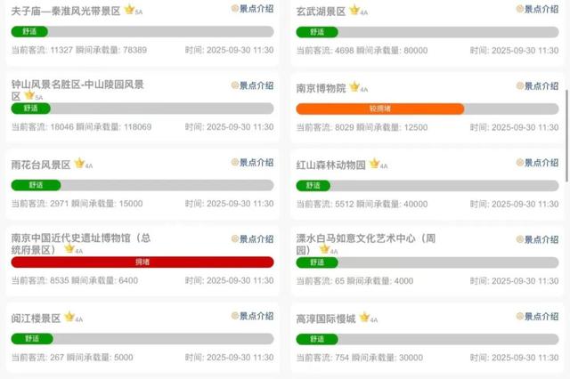Open 景点介绍 for 夫子庙—秦淮风光带景区
Image resolution: width=570 pixels, height=379 pixels.
pyautogui.click(x=253, y=10)
